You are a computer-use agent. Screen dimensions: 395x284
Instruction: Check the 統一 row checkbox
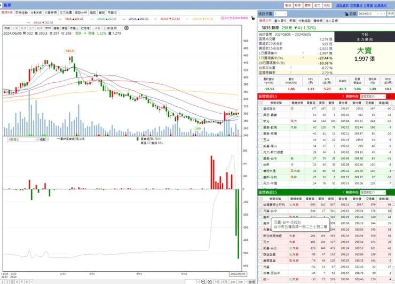pos(260,279)
